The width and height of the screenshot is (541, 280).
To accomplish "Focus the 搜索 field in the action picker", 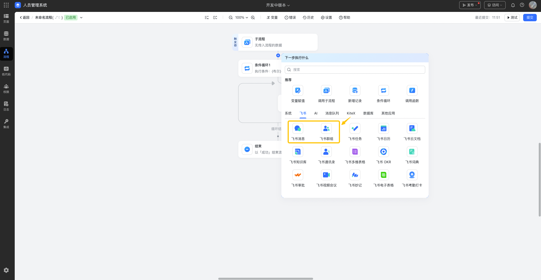I will 355,70.
